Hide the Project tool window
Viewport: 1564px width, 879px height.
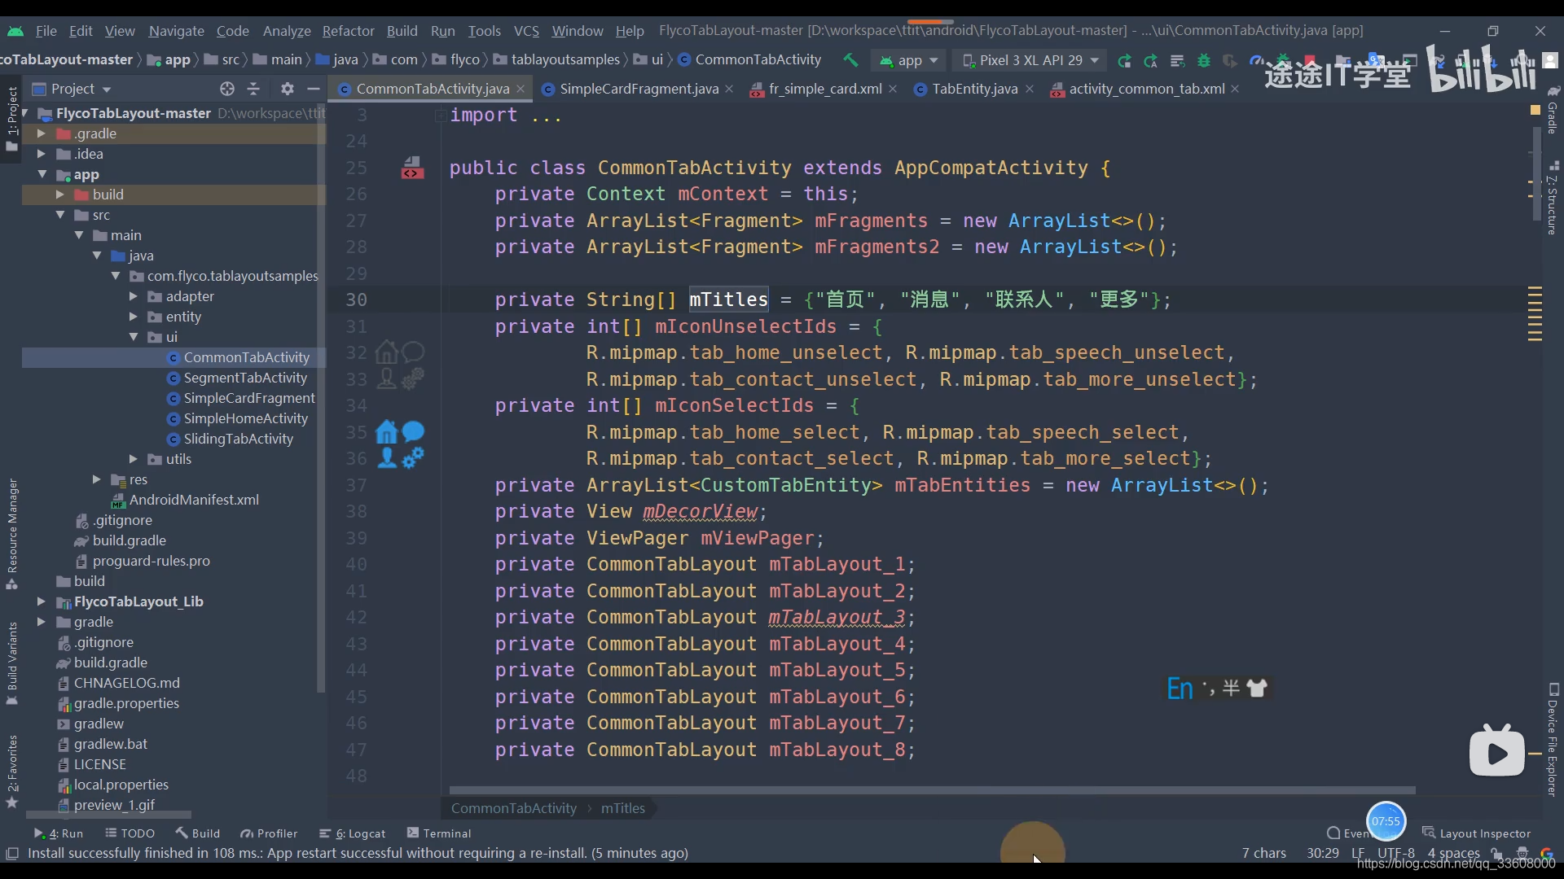[313, 89]
